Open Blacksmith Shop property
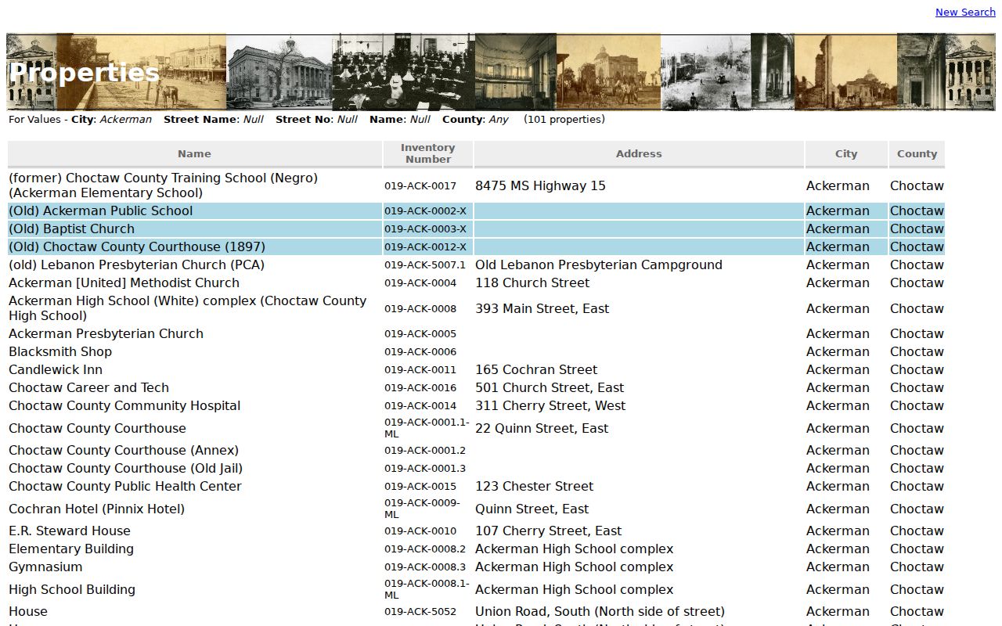The width and height of the screenshot is (1002, 626). pos(60,351)
